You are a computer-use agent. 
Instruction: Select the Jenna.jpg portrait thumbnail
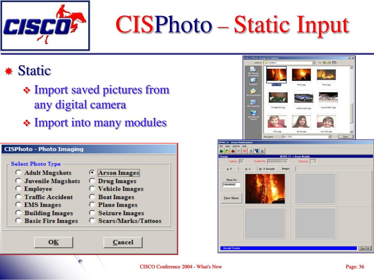tap(301, 121)
